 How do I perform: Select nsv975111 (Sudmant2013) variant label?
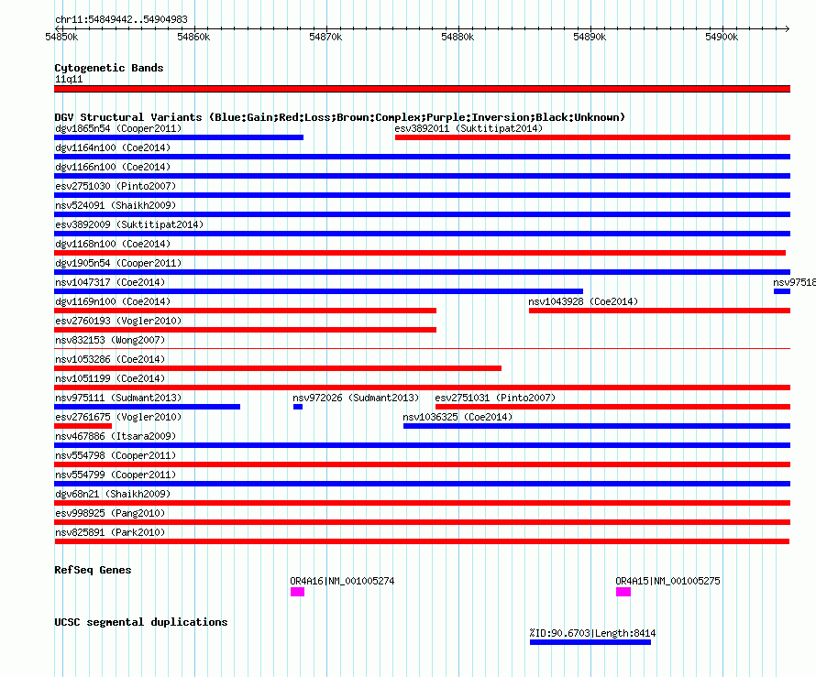point(118,398)
